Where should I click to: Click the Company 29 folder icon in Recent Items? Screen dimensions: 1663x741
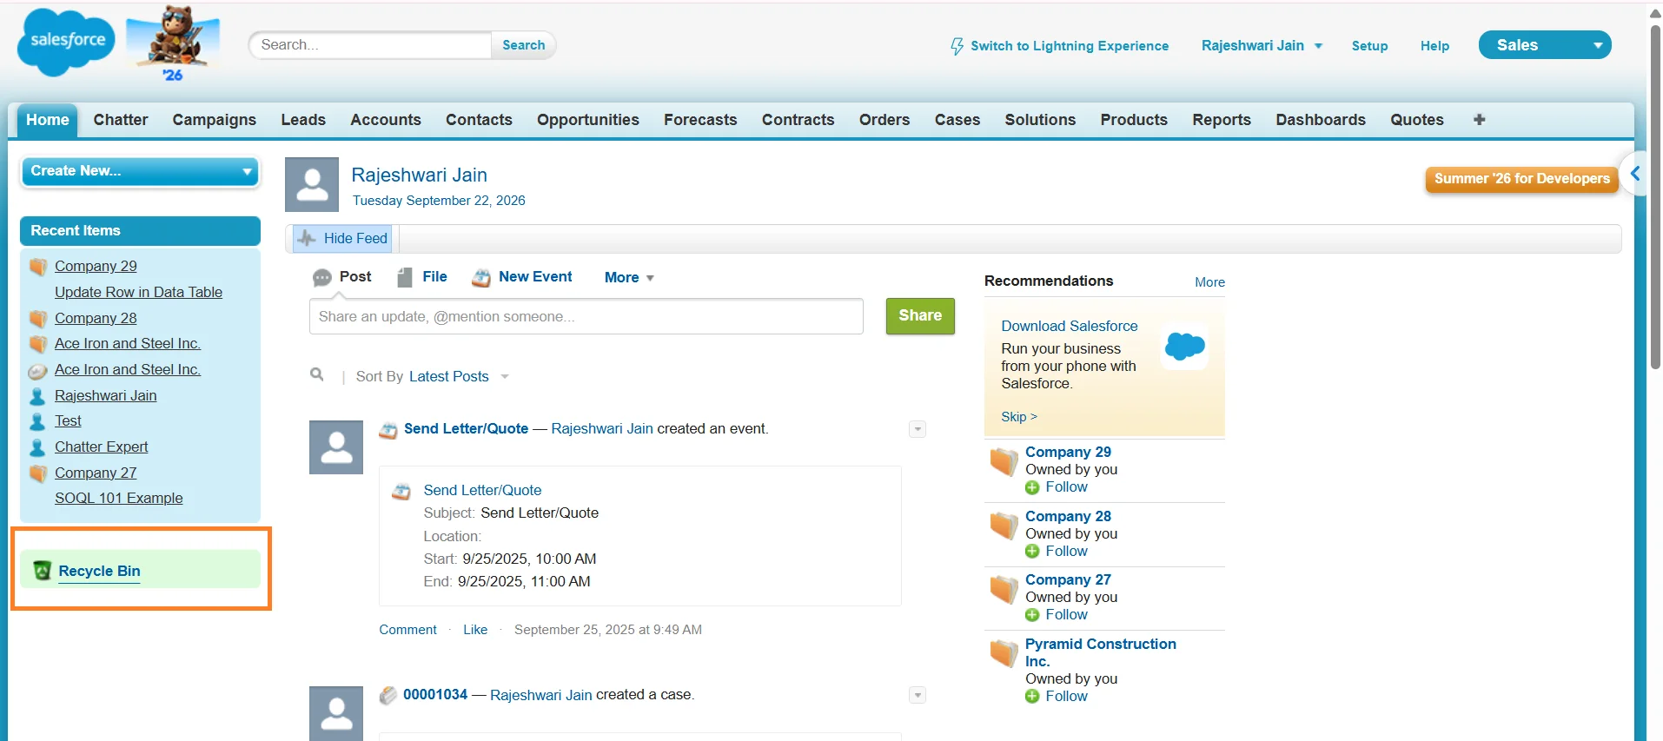pyautogui.click(x=38, y=267)
